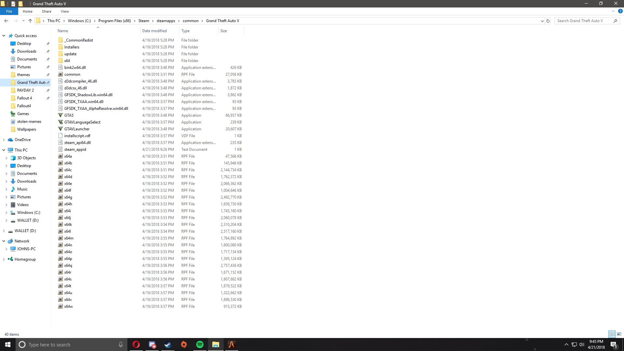The width and height of the screenshot is (624, 351).
Task: Click Steam in the breadcrumb path
Action: 144,21
